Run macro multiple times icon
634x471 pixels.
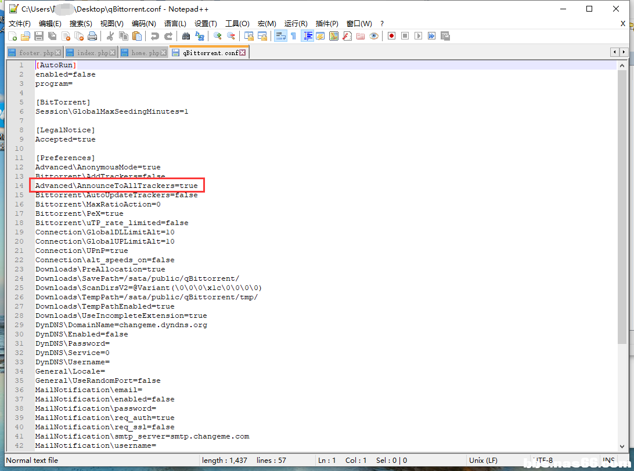432,37
